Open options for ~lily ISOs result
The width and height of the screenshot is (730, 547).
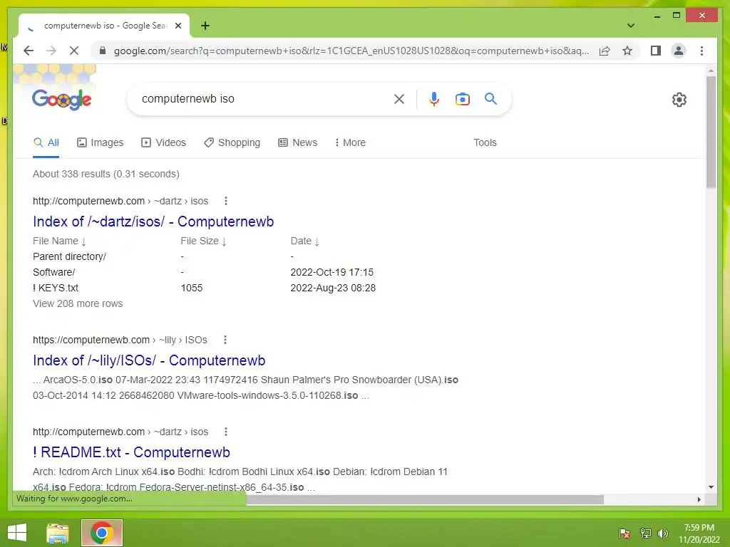pos(225,340)
